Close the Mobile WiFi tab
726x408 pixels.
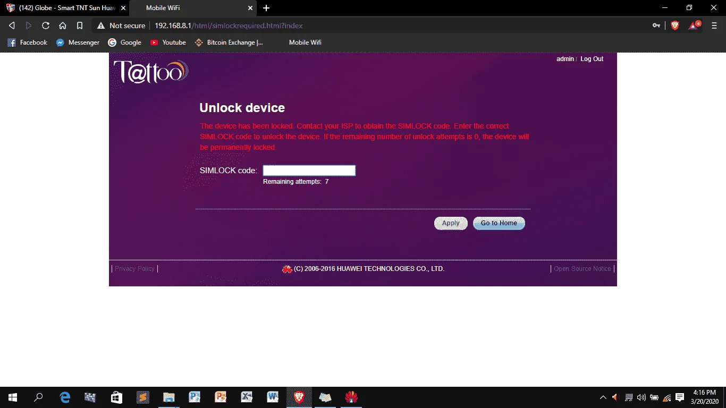251,8
